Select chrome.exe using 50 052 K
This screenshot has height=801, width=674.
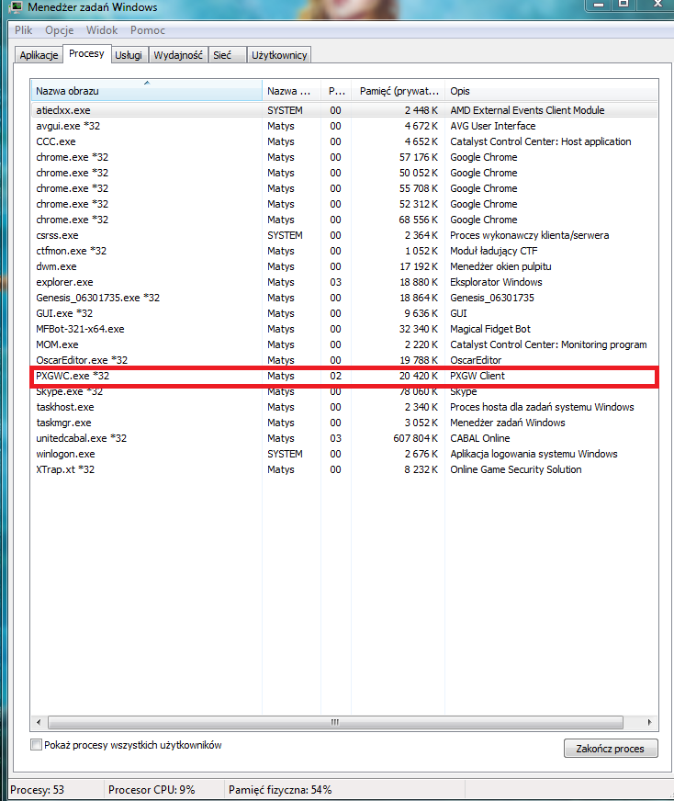(344, 173)
